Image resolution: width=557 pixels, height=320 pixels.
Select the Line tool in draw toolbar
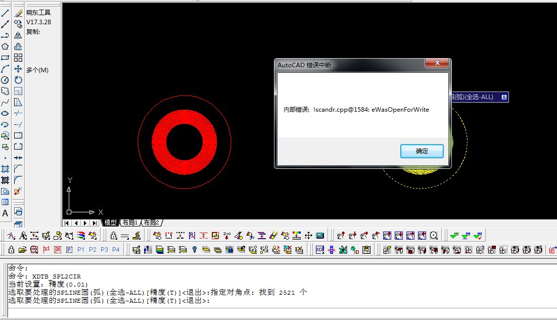(x=5, y=13)
